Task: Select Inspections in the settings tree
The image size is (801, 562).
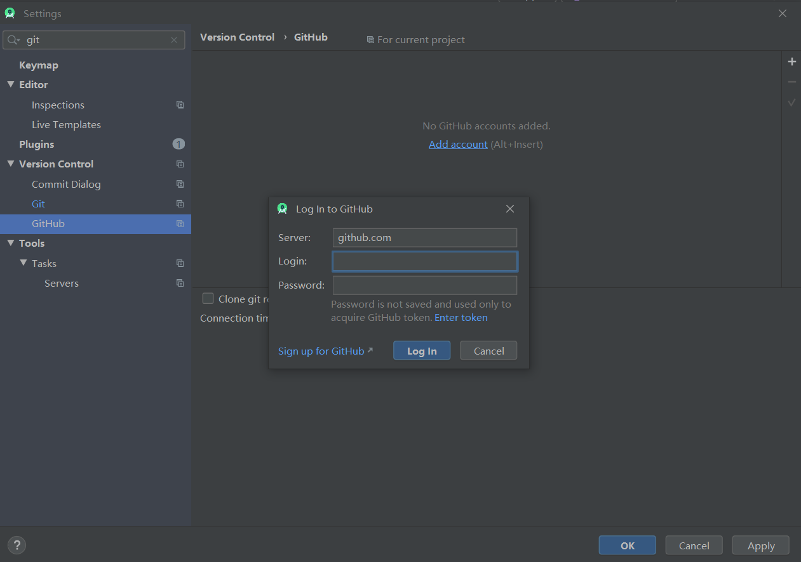Action: 58,105
